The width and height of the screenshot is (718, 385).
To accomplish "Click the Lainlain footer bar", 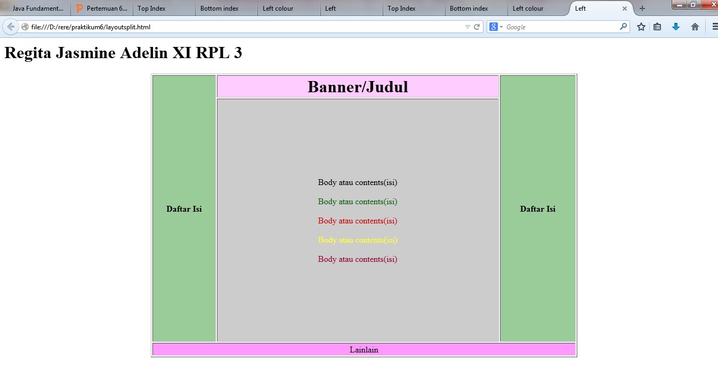I will (x=364, y=349).
